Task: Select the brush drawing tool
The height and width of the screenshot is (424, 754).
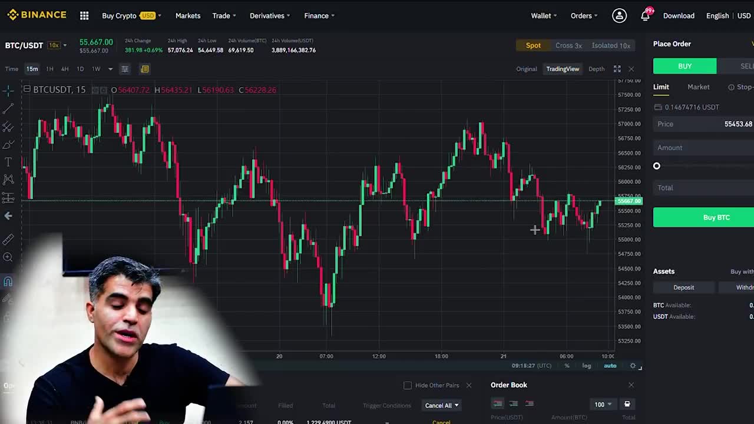Action: point(8,144)
